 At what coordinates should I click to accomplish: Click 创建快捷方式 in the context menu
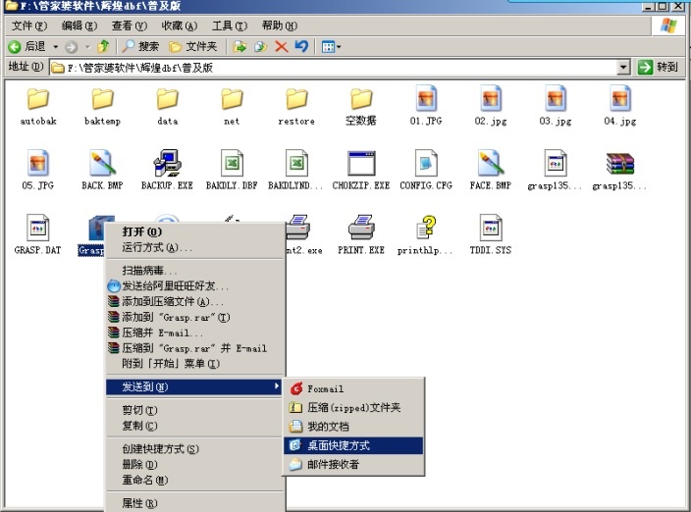pyautogui.click(x=160, y=449)
